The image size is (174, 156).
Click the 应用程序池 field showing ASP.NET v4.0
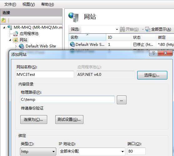pyautogui.click(x=105, y=75)
